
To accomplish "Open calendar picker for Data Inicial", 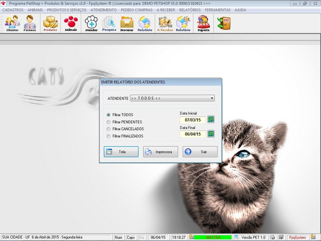I will click(211, 119).
